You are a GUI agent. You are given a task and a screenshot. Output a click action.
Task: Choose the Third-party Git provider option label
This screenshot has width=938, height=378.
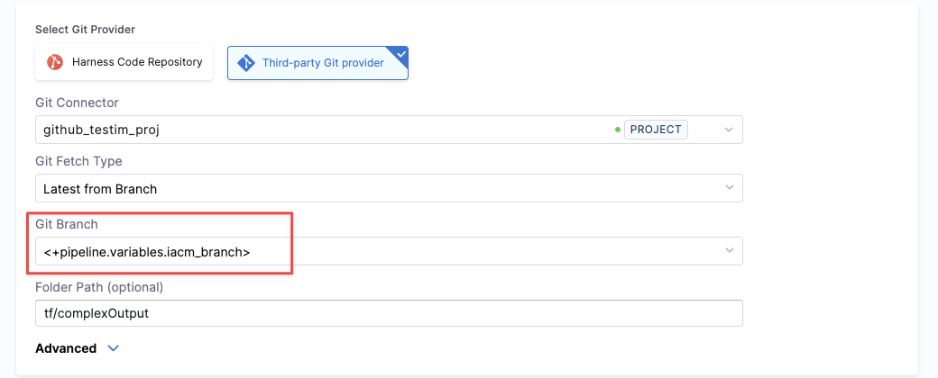click(x=323, y=63)
